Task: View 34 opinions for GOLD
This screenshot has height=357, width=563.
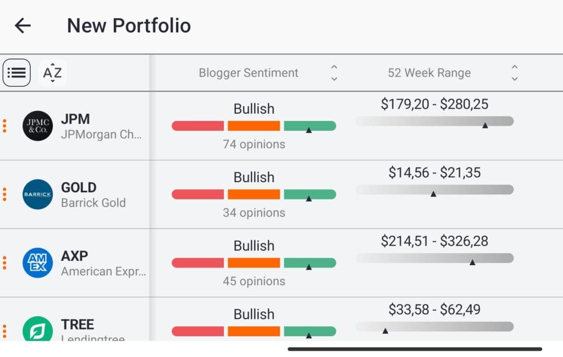Action: (x=253, y=213)
